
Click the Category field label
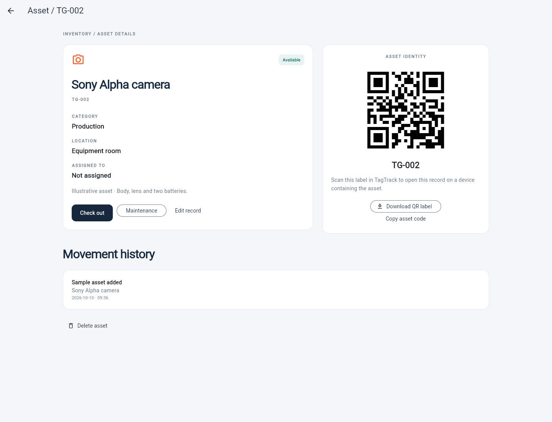85,116
